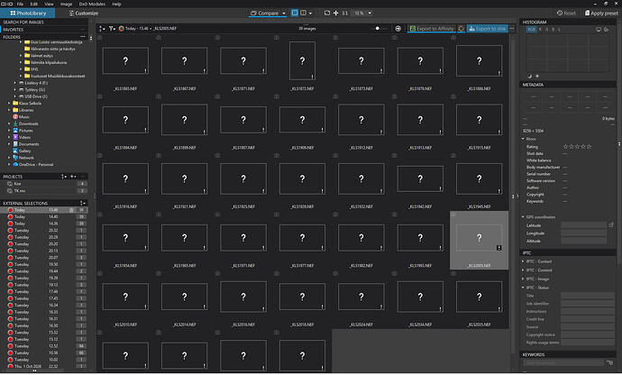Click the Reset button
Screen dimensions: 622x375
[566, 14]
